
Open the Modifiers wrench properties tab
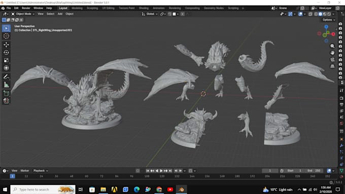(341, 146)
